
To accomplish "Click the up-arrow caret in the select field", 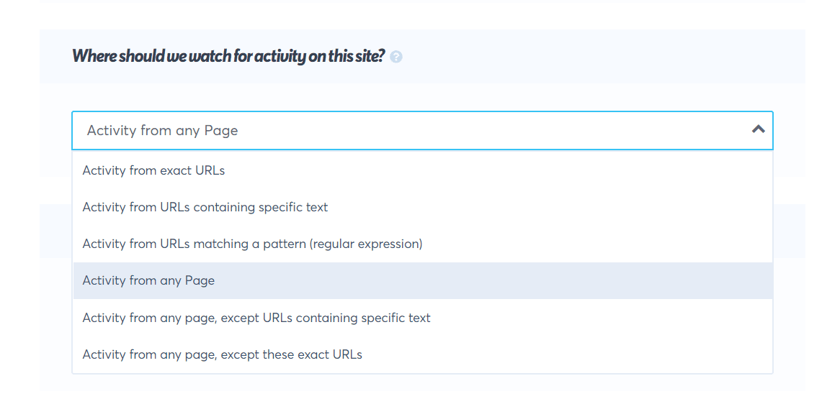I will 758,129.
